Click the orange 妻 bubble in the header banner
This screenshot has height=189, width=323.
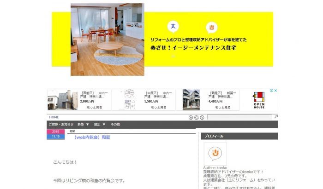pyautogui.click(x=211, y=28)
